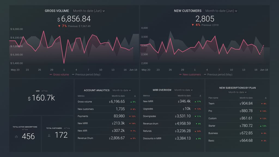This screenshot has width=279, height=157.
Task: Click the Jun 18 marker on Gross Volume chart
Action: pos(133,70)
